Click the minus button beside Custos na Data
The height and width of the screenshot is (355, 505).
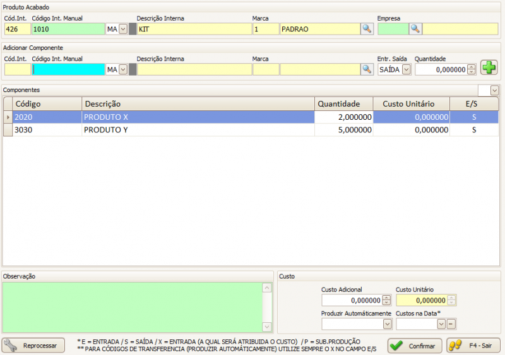(451, 324)
